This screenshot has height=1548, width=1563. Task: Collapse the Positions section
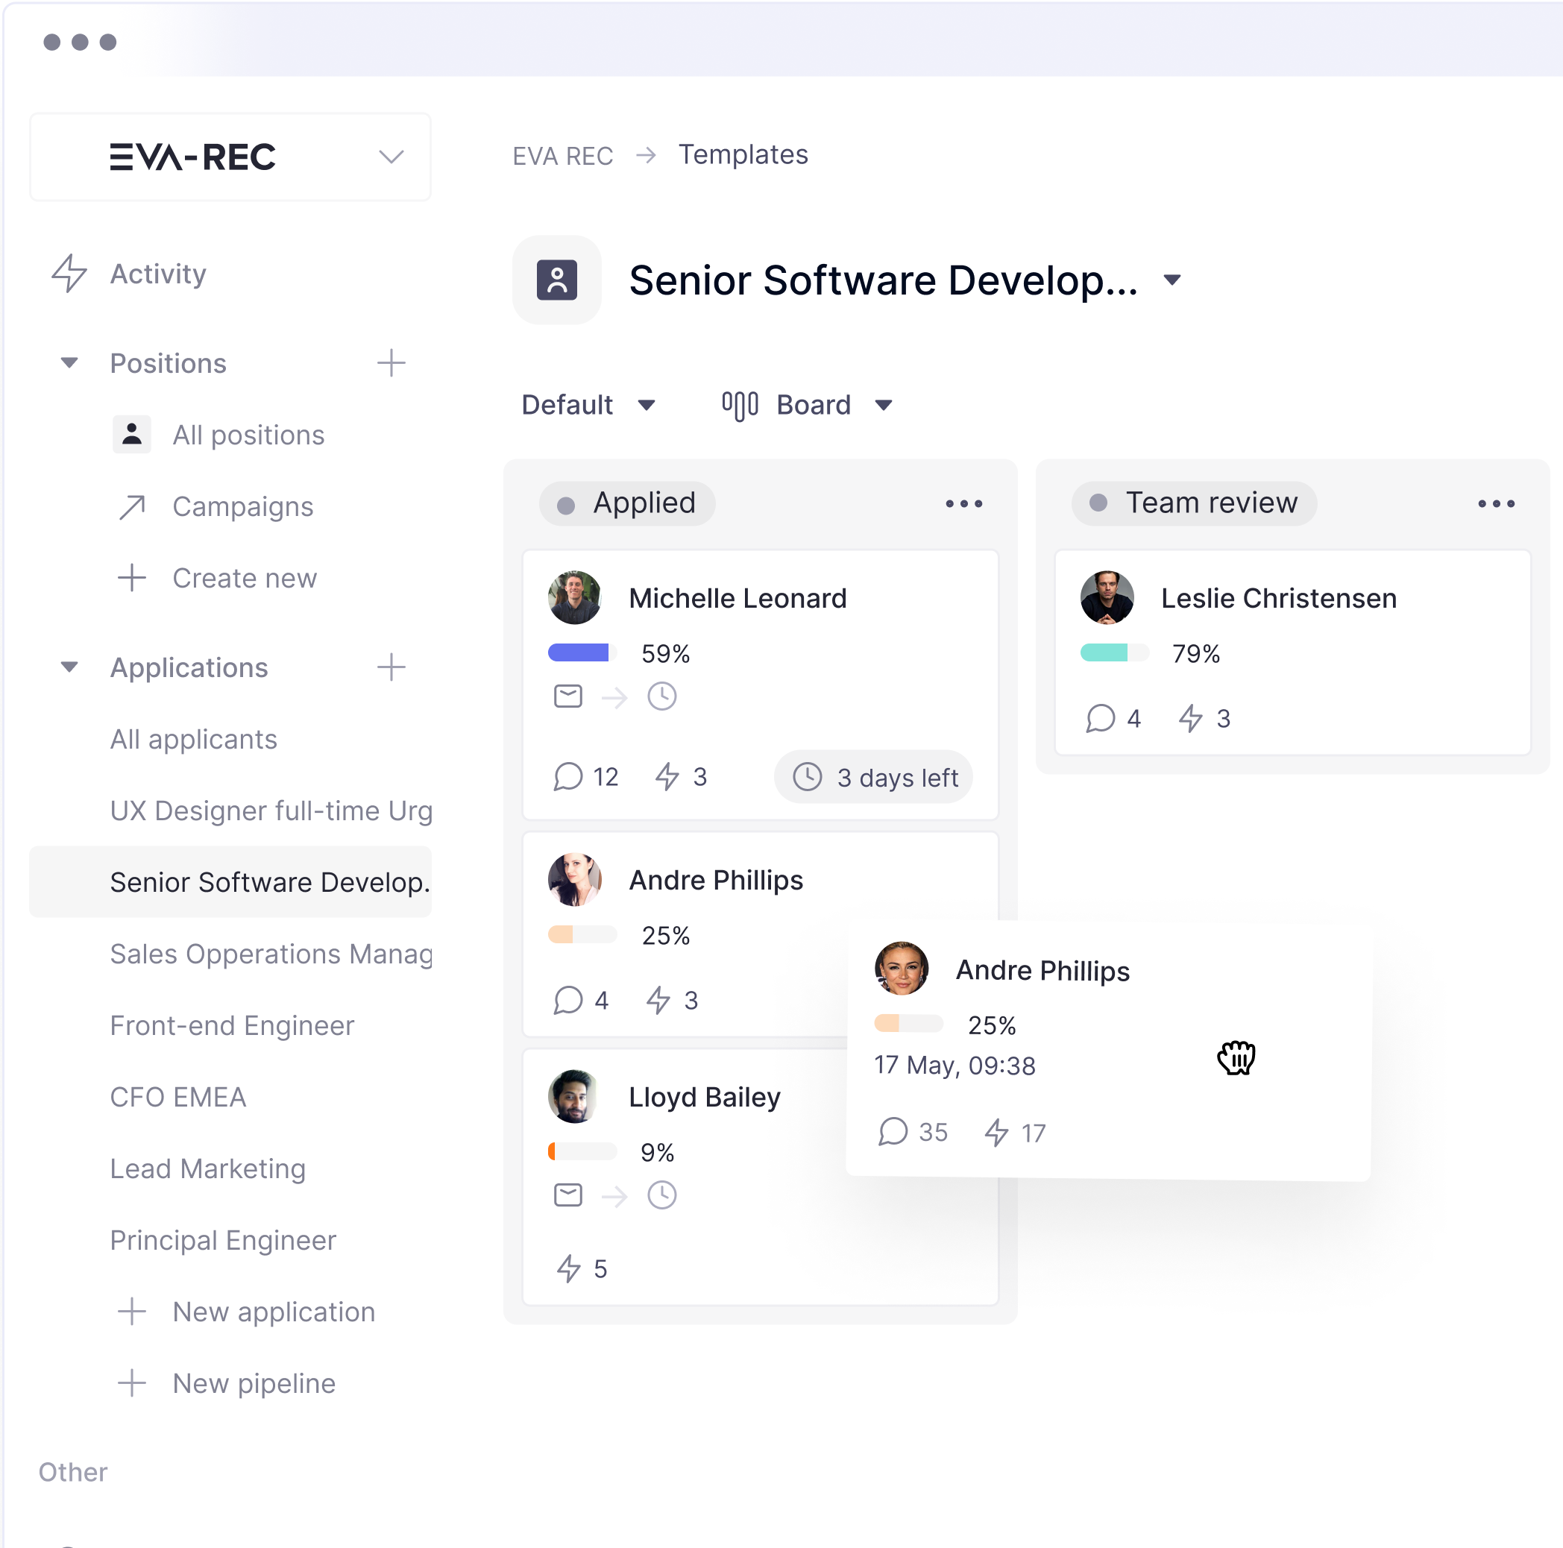(x=69, y=363)
